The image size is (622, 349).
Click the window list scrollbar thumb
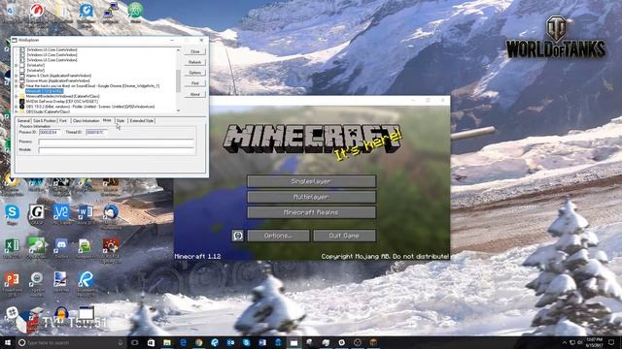tap(178, 80)
